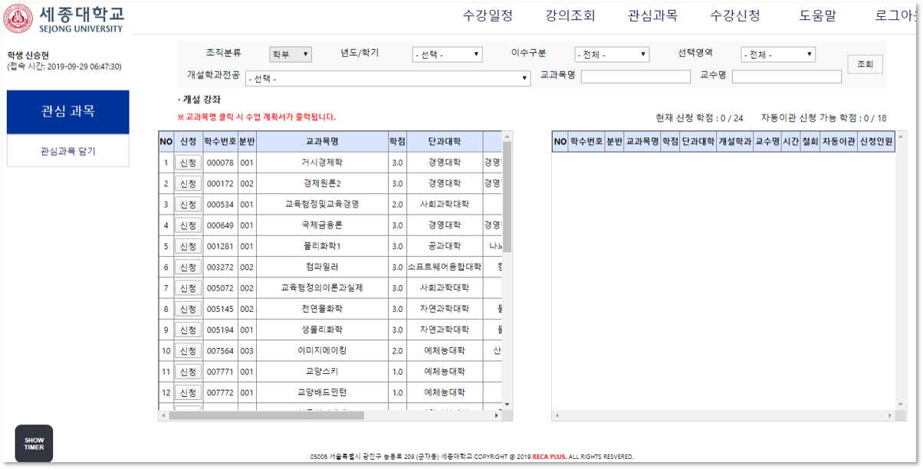
Task: Click course number 003272
Action: 220,267
